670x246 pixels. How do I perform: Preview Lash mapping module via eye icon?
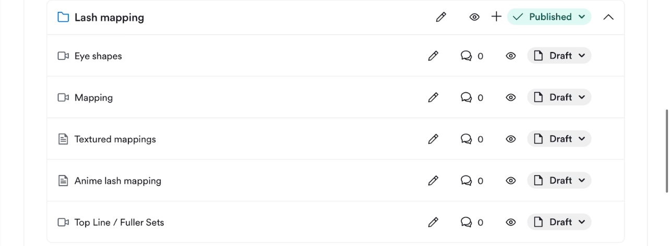[x=474, y=17]
